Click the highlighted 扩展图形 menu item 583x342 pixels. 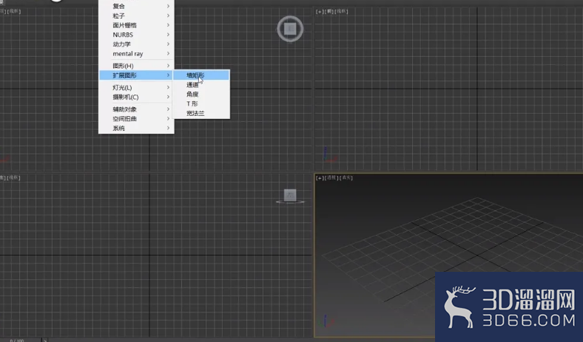(x=136, y=75)
